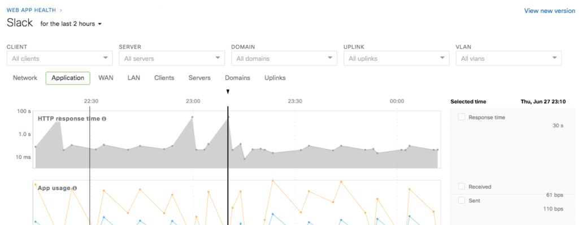The height and width of the screenshot is (225, 582).
Task: Expand the All domains dropdown
Action: point(284,58)
